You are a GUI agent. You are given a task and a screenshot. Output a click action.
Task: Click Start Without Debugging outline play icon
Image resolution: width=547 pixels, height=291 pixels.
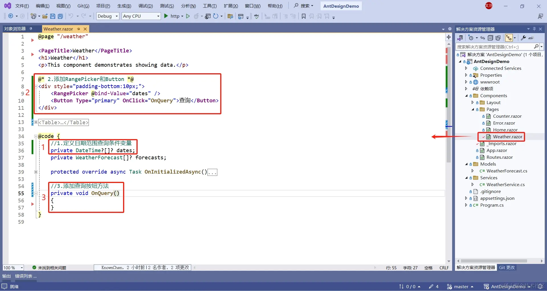coord(188,16)
